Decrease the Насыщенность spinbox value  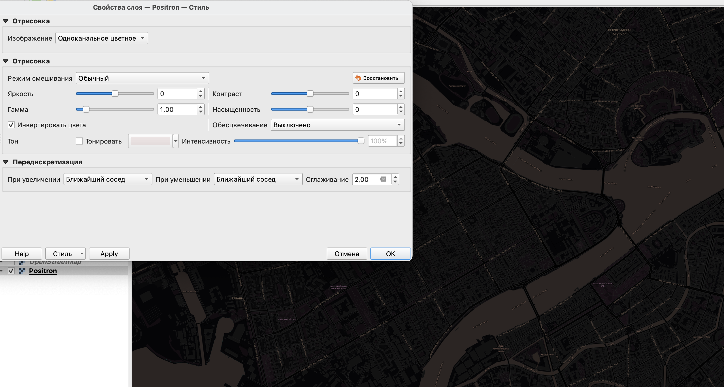(401, 112)
